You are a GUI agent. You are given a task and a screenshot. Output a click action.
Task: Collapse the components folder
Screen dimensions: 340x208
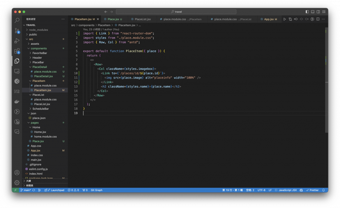pyautogui.click(x=39, y=48)
